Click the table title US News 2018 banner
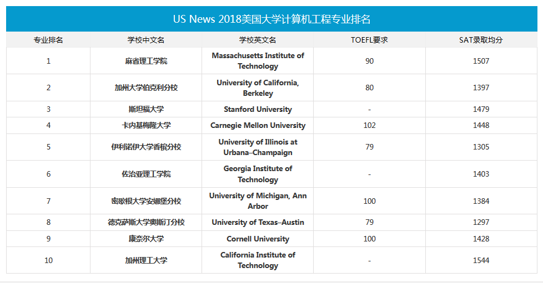 tap(271, 19)
